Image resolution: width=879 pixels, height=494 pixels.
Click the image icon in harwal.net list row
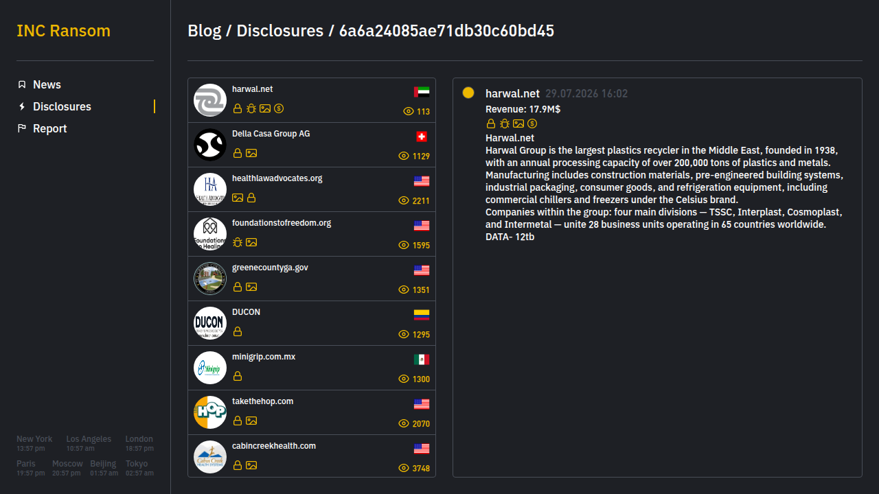click(265, 108)
